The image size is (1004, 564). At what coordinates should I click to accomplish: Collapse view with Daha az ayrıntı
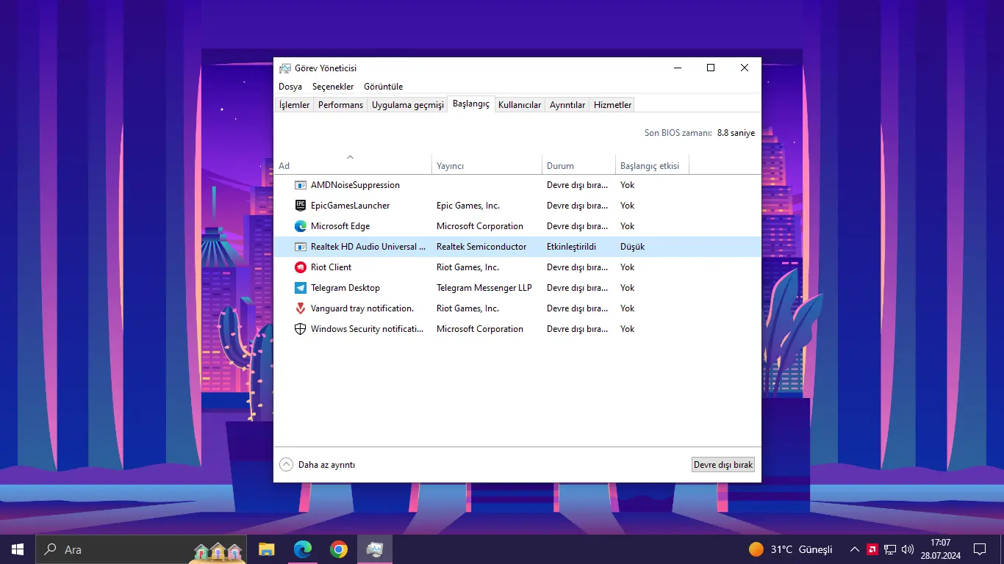point(318,465)
